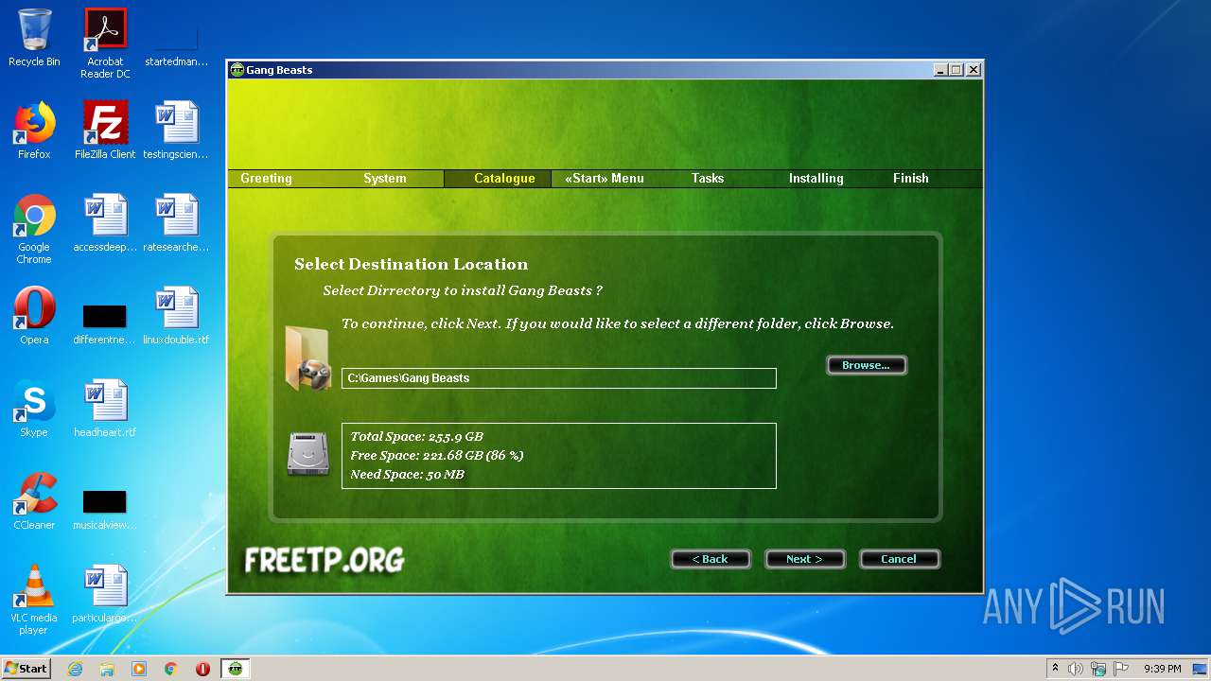Click the C:\Games\Gang Beasts path field

pos(559,378)
